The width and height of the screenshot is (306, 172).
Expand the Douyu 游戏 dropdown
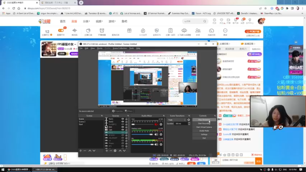(x=112, y=21)
